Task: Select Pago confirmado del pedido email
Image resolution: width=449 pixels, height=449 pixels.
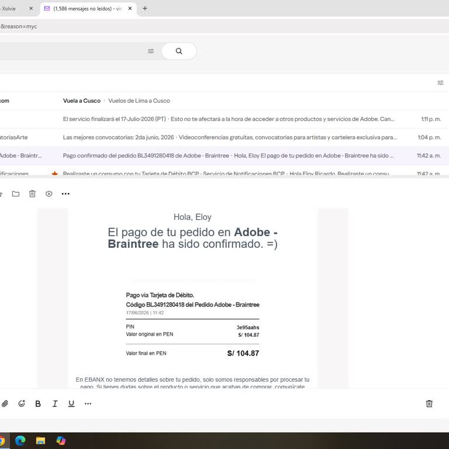Action: (x=224, y=156)
